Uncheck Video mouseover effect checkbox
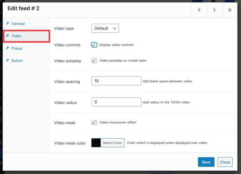The width and height of the screenshot is (241, 174). click(x=94, y=123)
